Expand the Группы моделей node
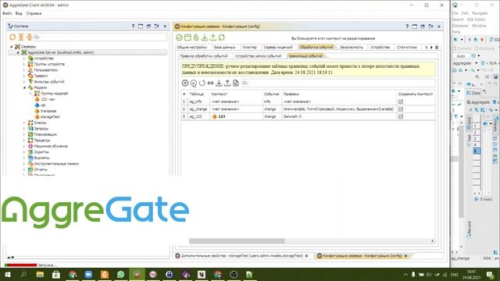This screenshot has width=500, height=281. click(x=30, y=94)
